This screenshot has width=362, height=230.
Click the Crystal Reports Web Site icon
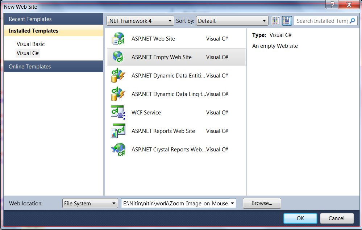[x=118, y=149]
